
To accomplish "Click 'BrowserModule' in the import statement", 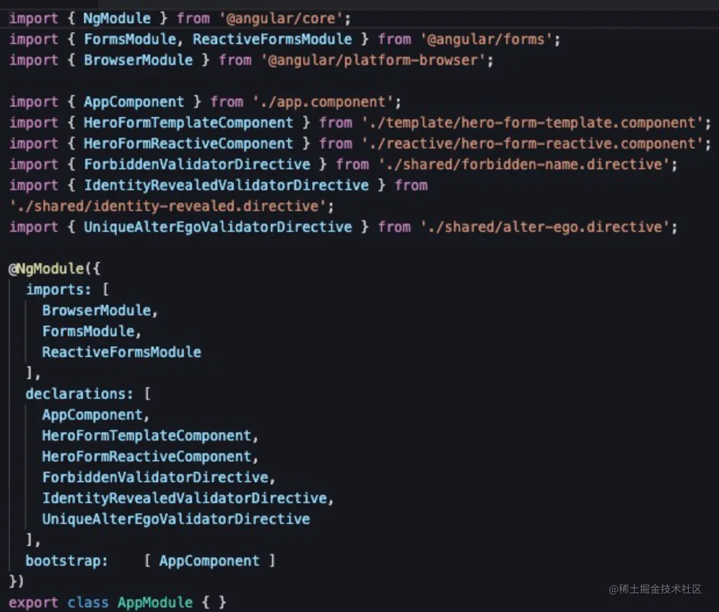I will (138, 60).
